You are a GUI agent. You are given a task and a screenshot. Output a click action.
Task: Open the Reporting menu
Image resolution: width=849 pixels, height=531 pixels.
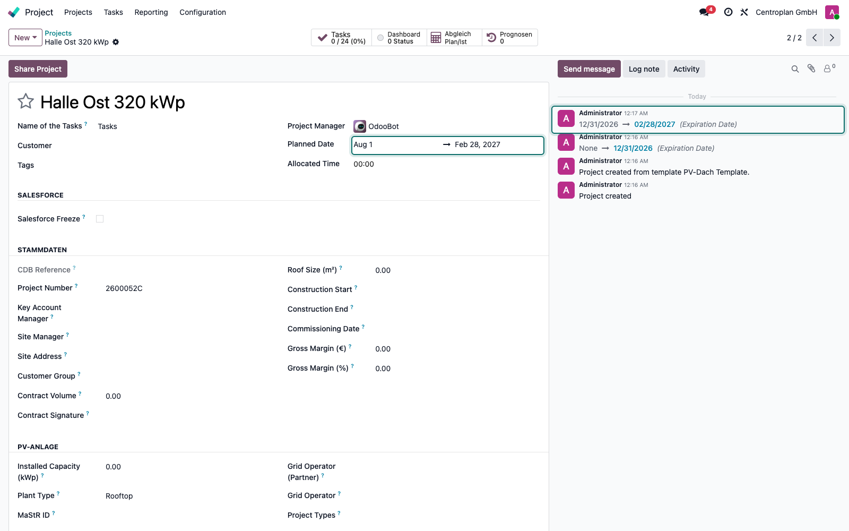tap(151, 12)
